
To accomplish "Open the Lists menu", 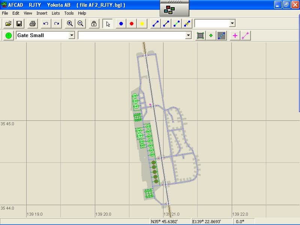I will [55, 13].
